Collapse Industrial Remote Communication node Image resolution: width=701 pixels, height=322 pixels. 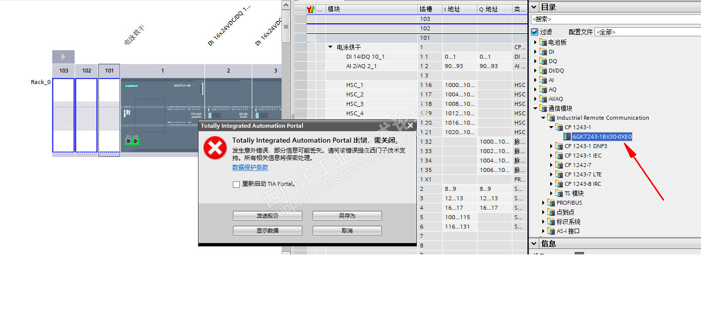point(543,118)
